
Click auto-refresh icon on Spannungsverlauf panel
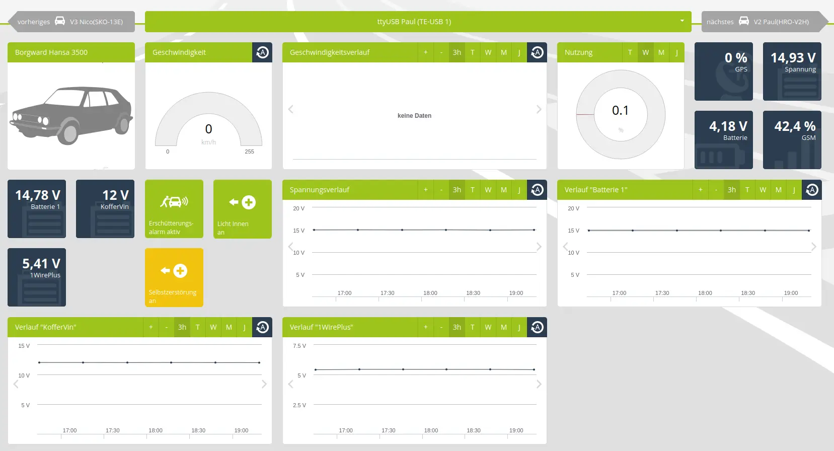(537, 190)
